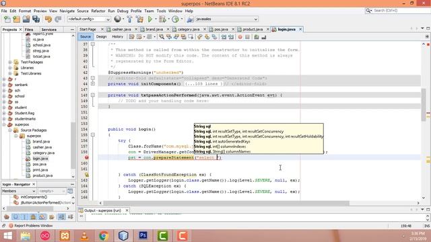431x242 pixels.
Task: Click the New Project toolbar icon
Action: (x=16, y=19)
